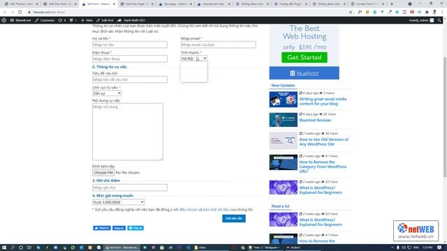
Task: Open the updates counter in admin bar
Action: pos(62,20)
